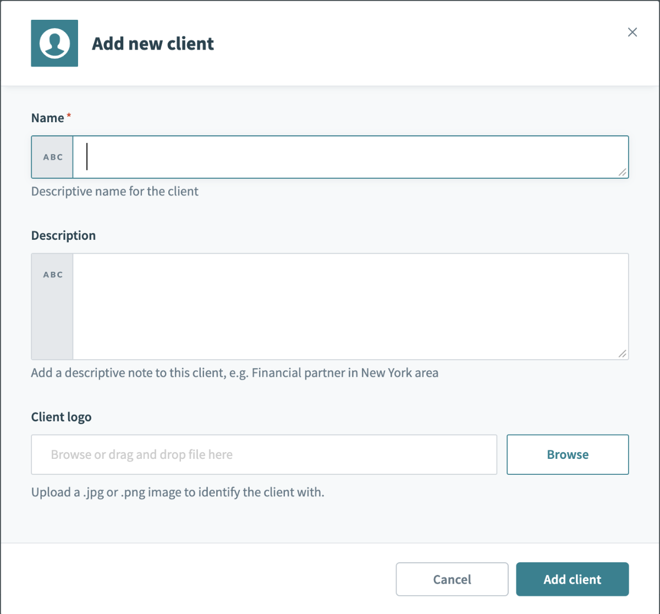The height and width of the screenshot is (614, 660).
Task: Click the 'Upload a .jpg or .png' hint text
Action: coord(178,492)
